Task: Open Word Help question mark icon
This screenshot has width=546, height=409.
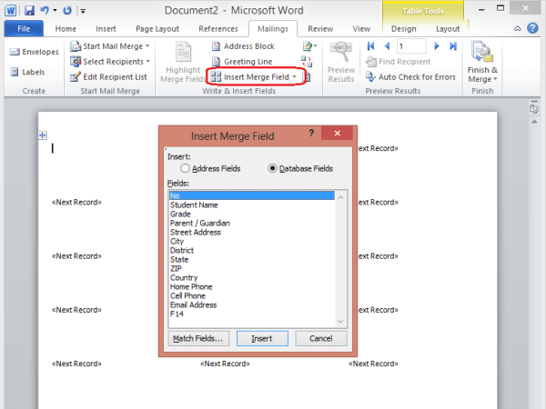Action: (532, 28)
